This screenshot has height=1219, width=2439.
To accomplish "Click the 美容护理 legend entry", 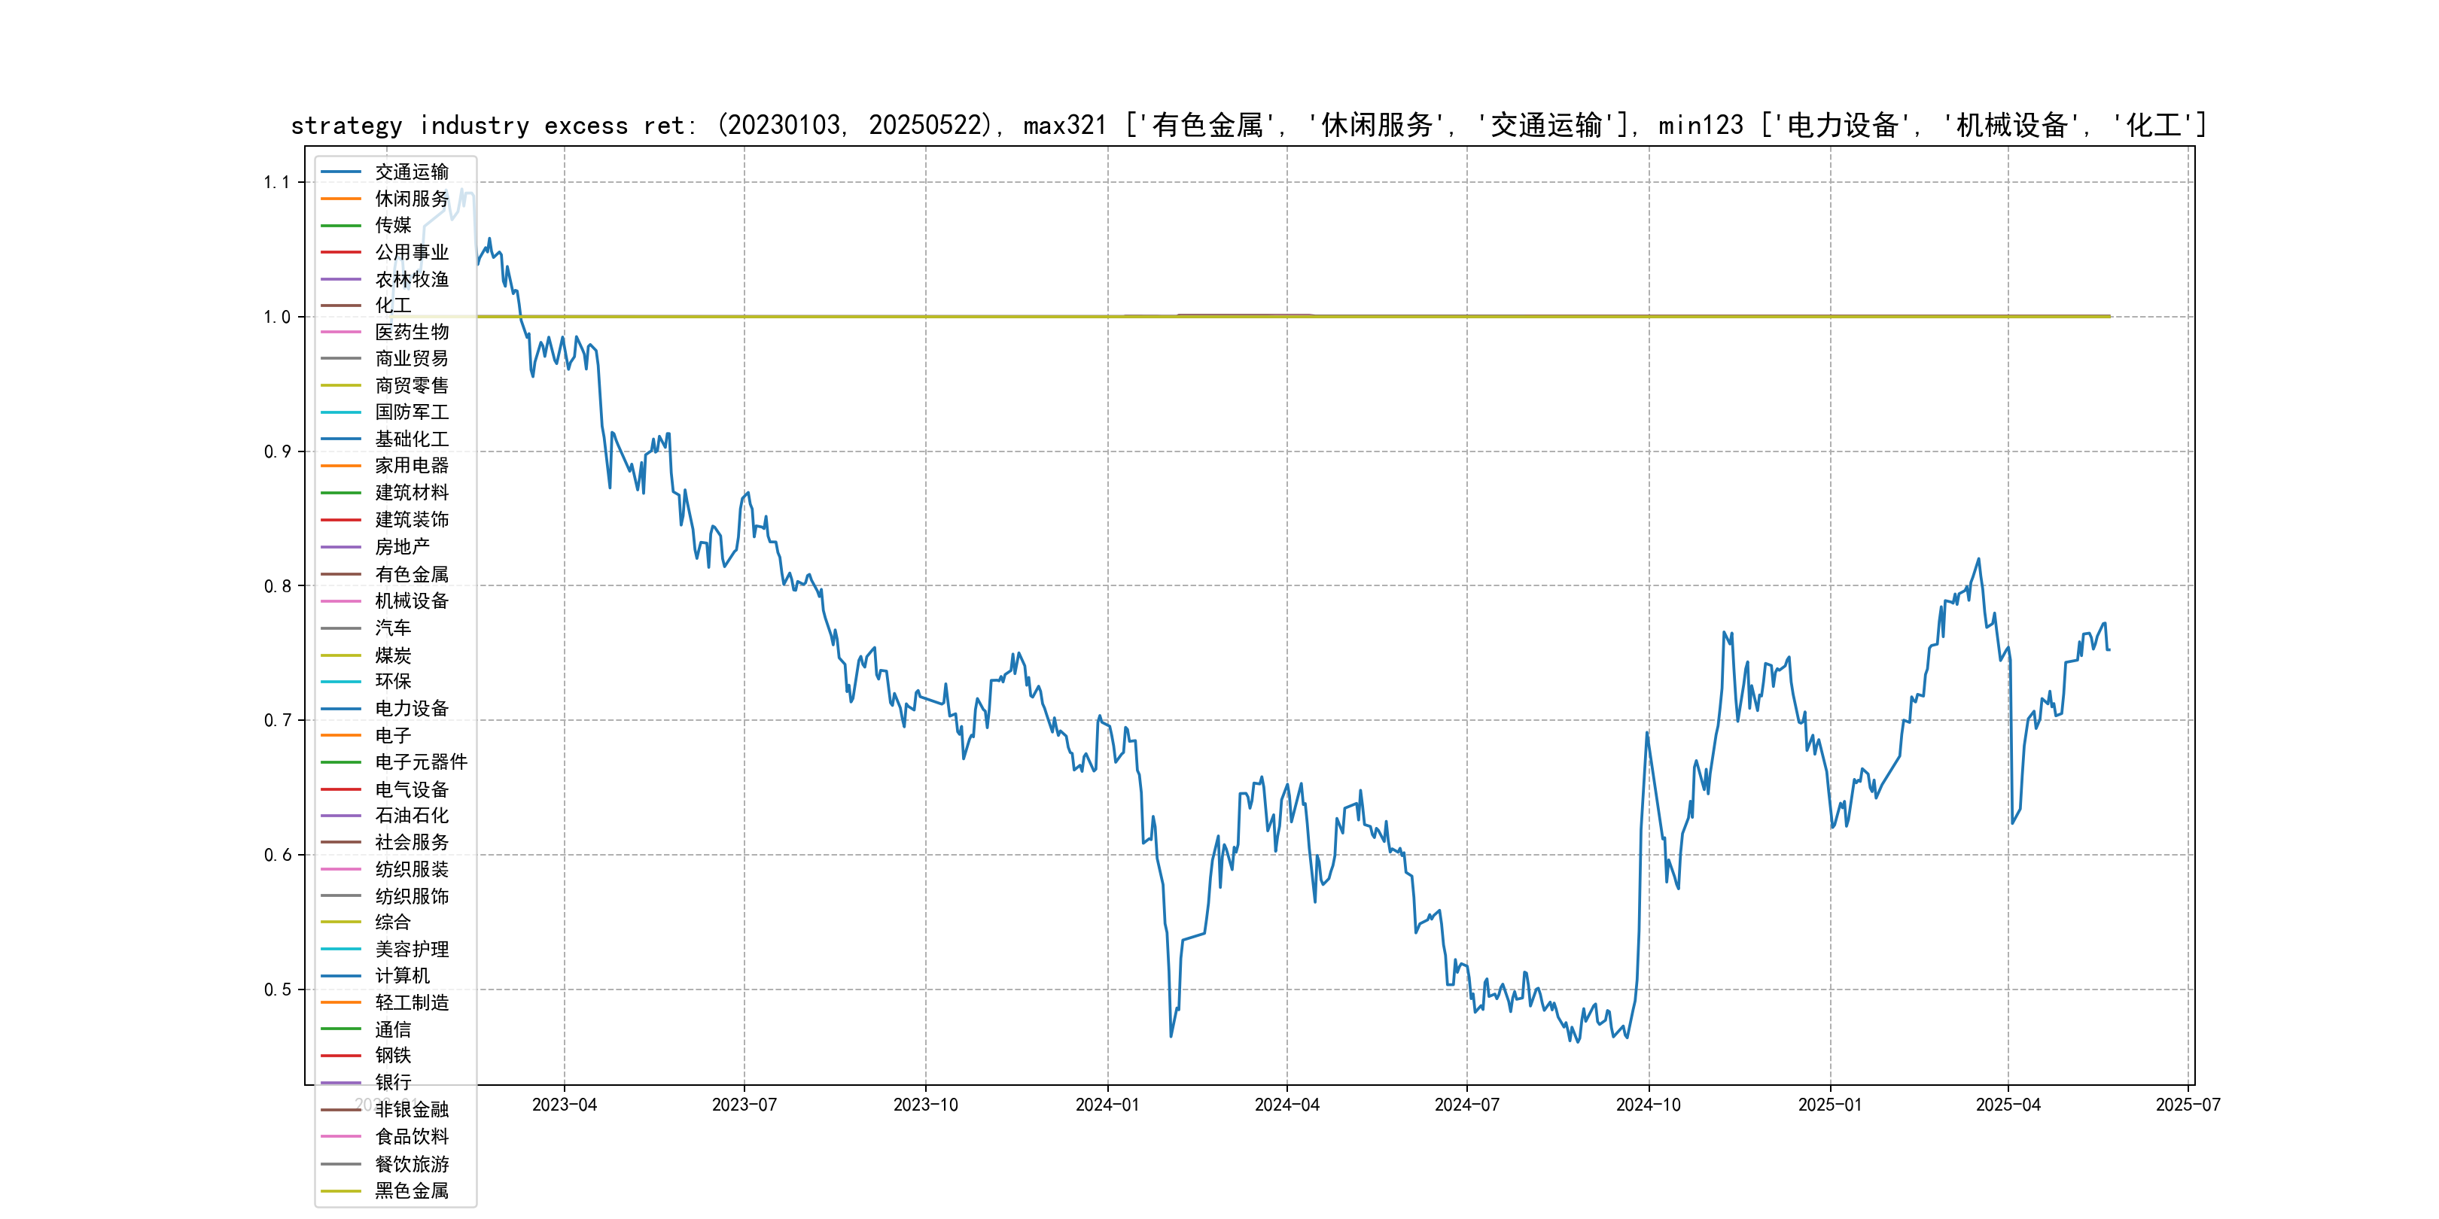I will (411, 950).
